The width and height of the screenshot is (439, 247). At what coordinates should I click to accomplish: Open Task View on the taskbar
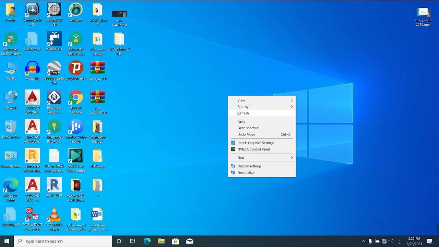(133, 241)
